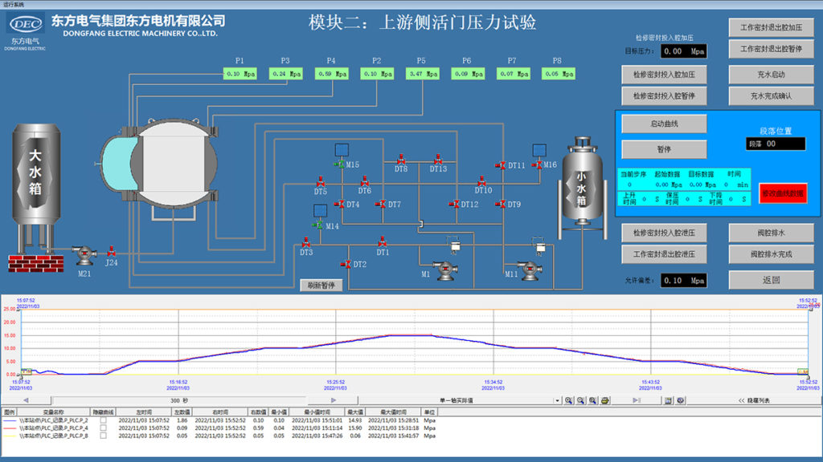Toggle valve DT5
The image size is (823, 462).
[x=321, y=182]
